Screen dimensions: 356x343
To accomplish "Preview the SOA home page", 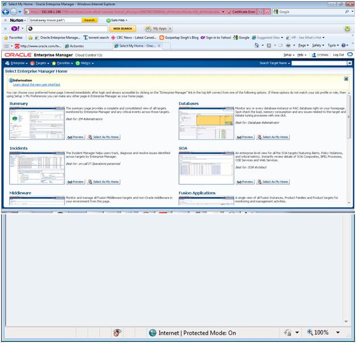I will (245, 182).
